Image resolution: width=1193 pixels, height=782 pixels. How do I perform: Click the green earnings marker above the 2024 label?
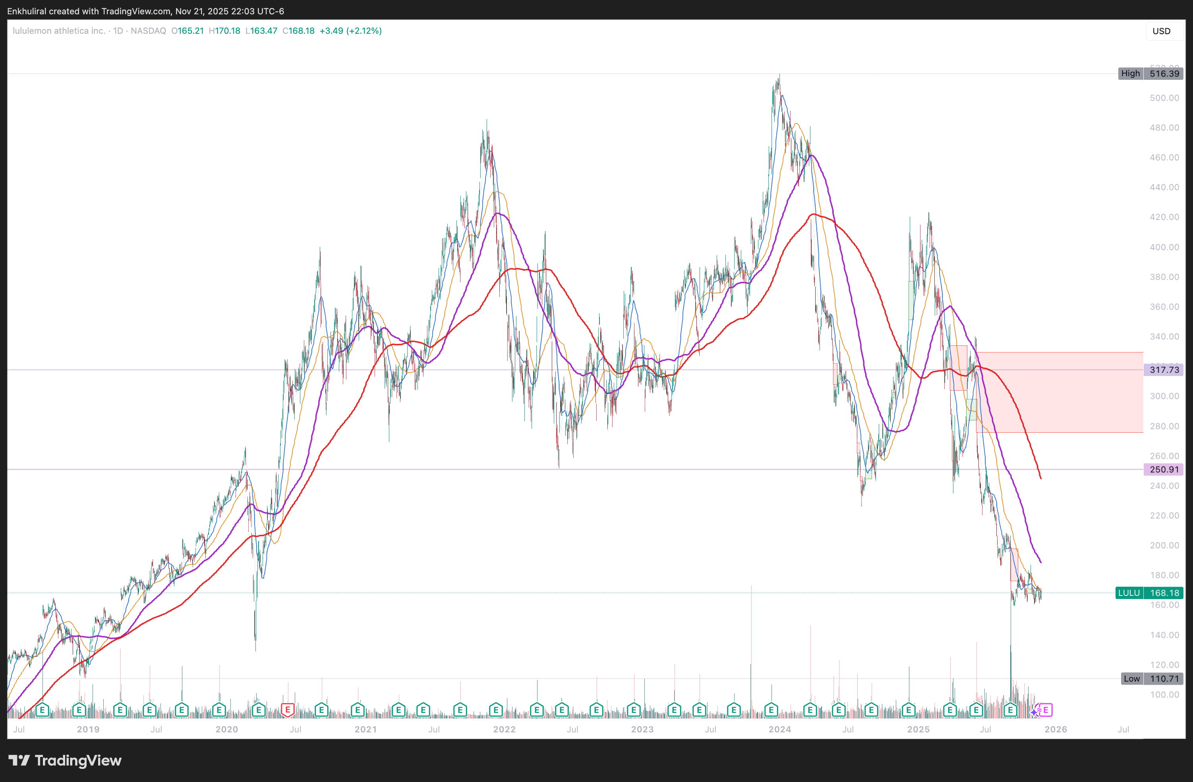point(771,710)
